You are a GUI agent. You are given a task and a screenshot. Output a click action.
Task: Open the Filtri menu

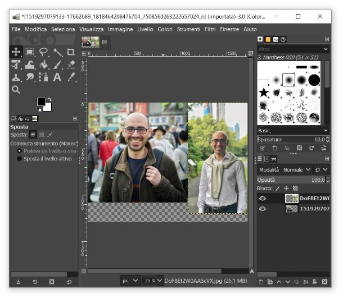(210, 29)
